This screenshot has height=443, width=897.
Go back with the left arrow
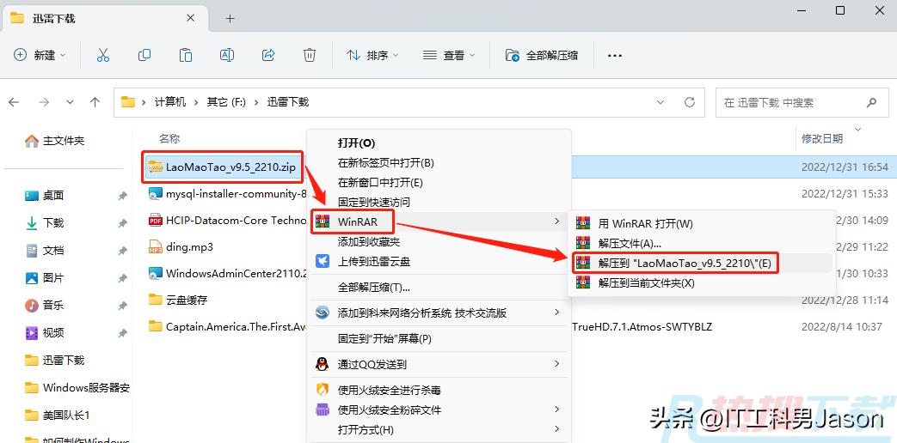[14, 102]
